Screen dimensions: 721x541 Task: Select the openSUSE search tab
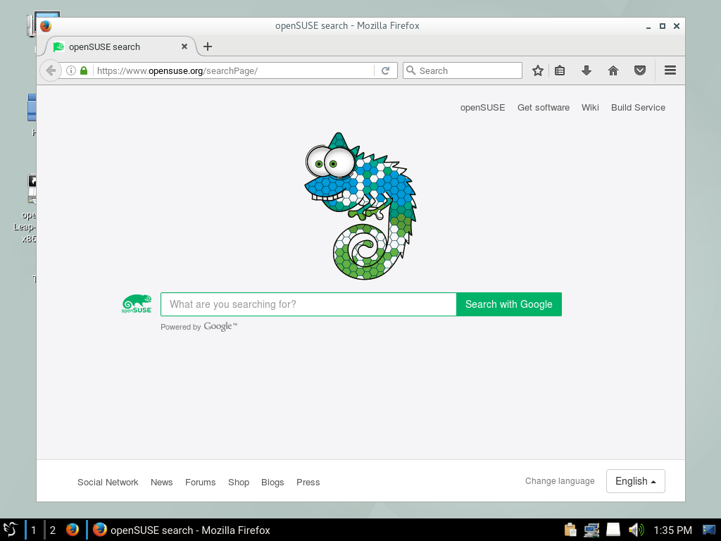point(113,46)
